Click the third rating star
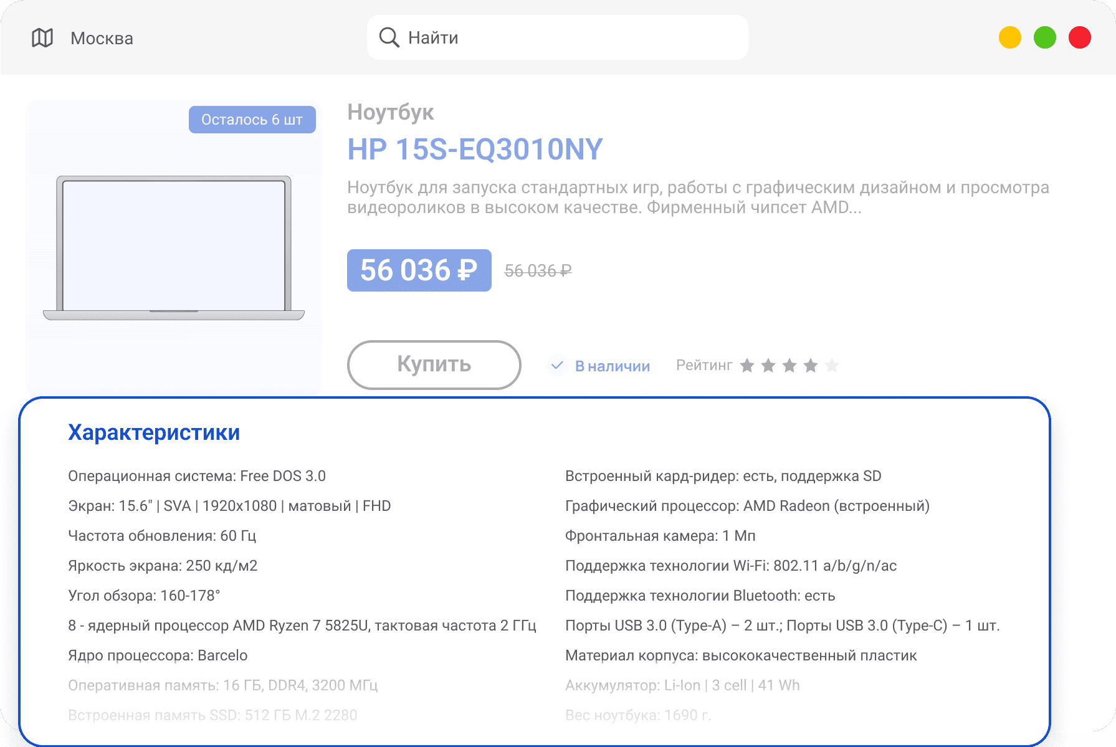This screenshot has height=747, width=1116. pos(789,366)
